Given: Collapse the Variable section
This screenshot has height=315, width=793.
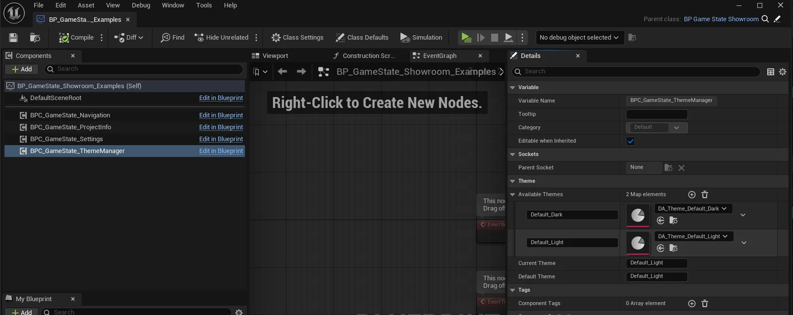Looking at the screenshot, I should point(512,88).
